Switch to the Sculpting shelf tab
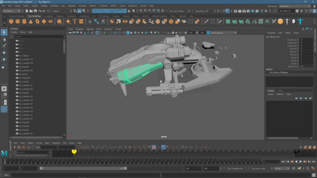317x178 pixels. click(x=48, y=16)
